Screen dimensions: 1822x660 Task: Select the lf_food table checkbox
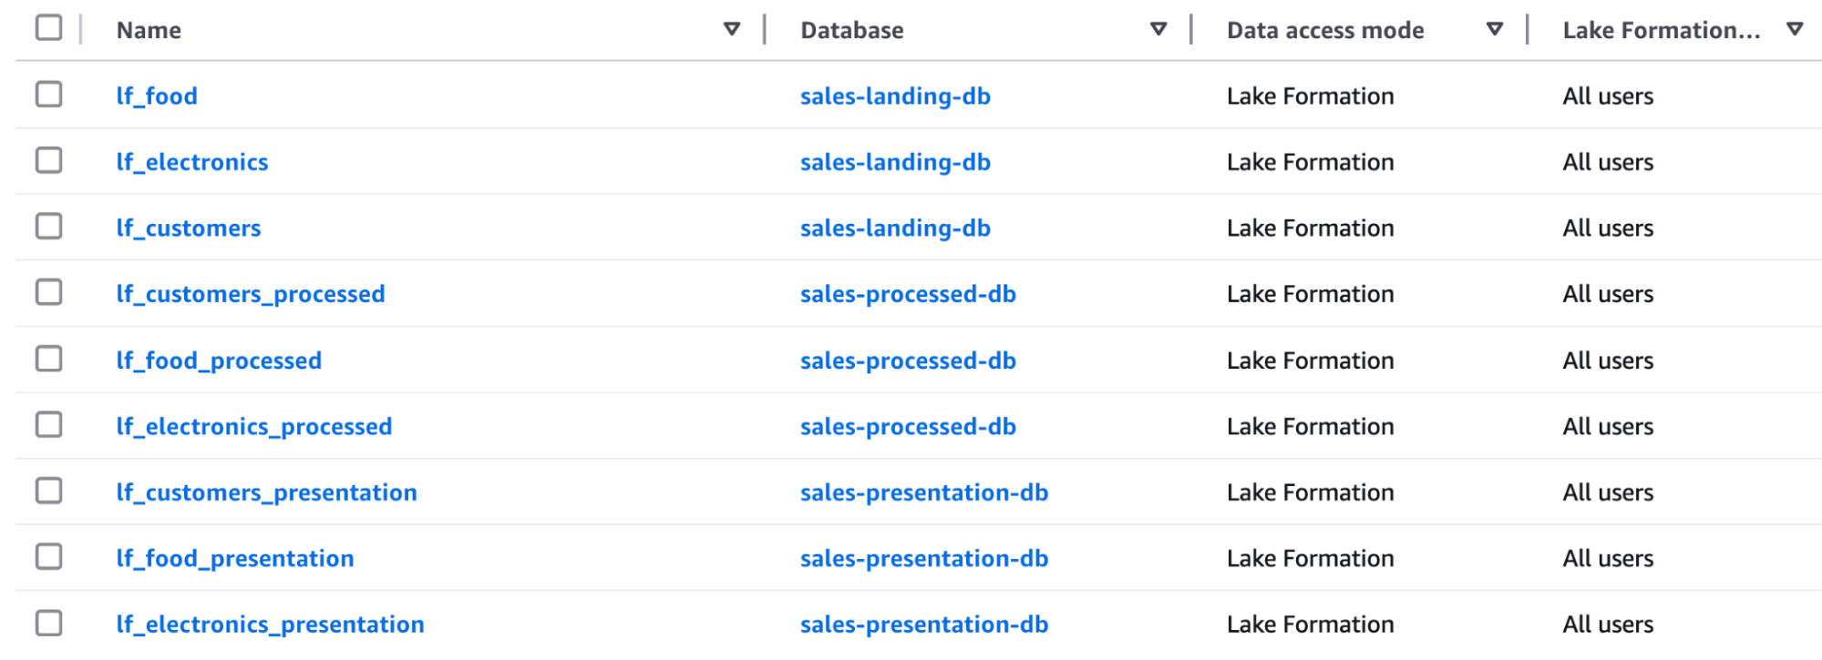pos(49,95)
